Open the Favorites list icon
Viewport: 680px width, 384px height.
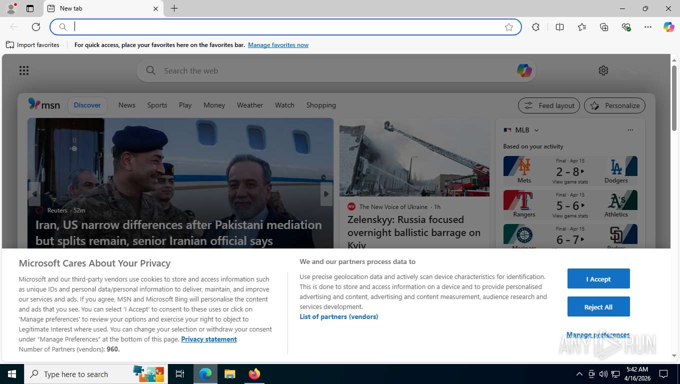pos(582,27)
